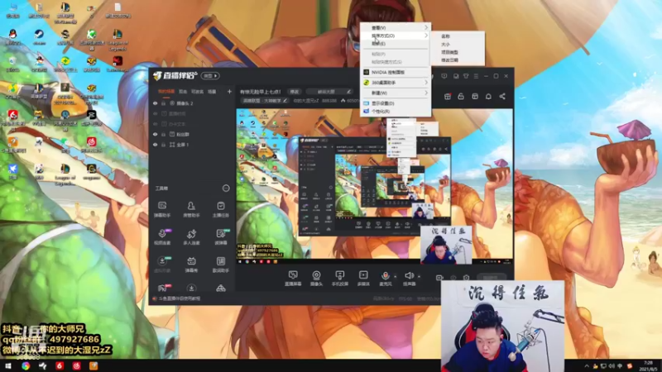Select 刷新(E) in context menu
The height and width of the screenshot is (372, 662).
[x=396, y=44]
